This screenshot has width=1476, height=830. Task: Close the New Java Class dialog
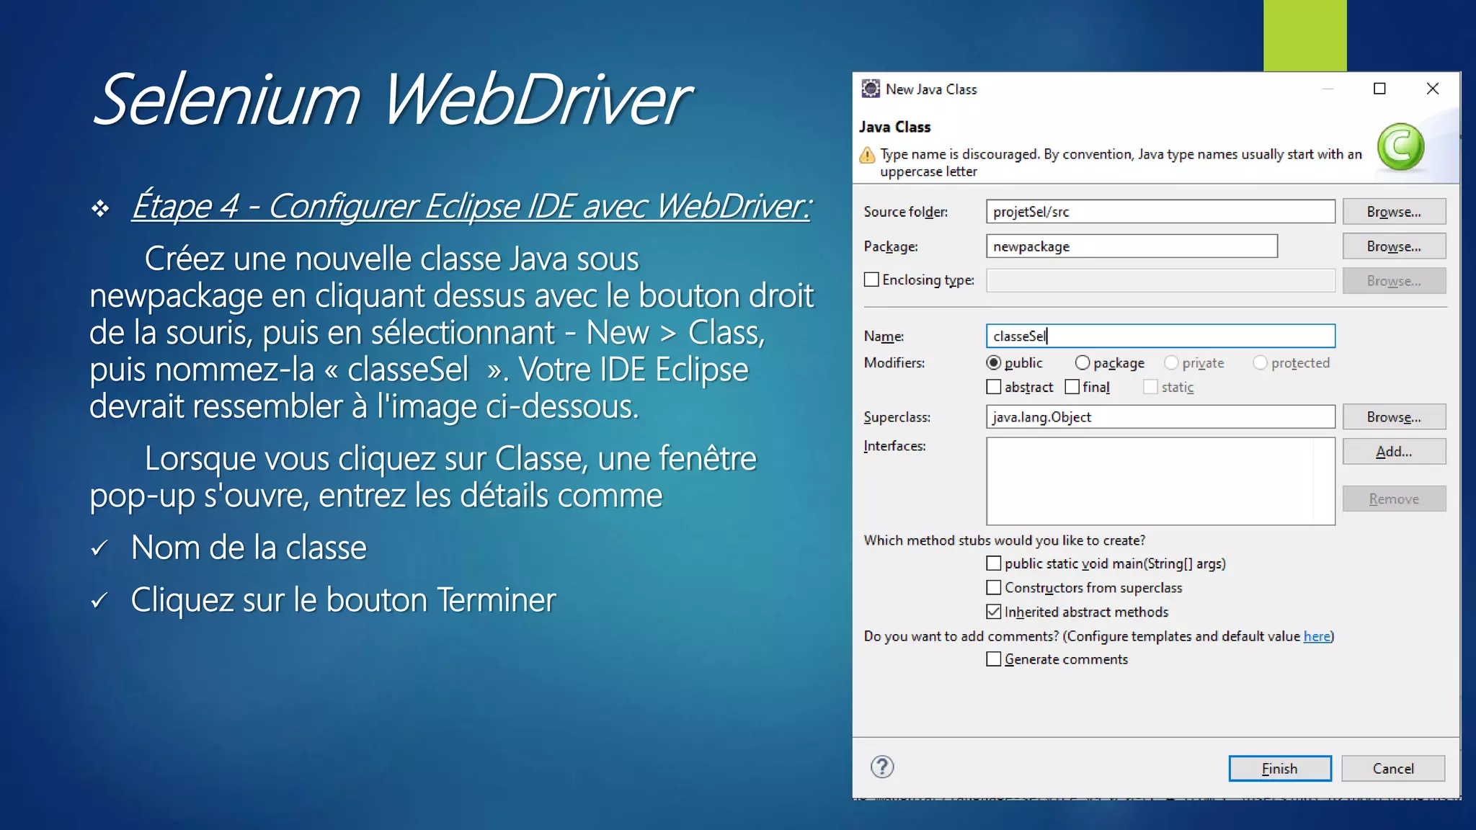pos(1433,89)
